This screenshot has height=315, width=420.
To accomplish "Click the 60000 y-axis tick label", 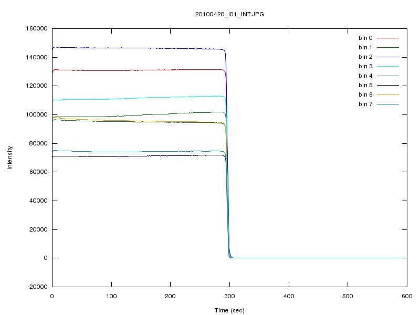I will point(38,172).
